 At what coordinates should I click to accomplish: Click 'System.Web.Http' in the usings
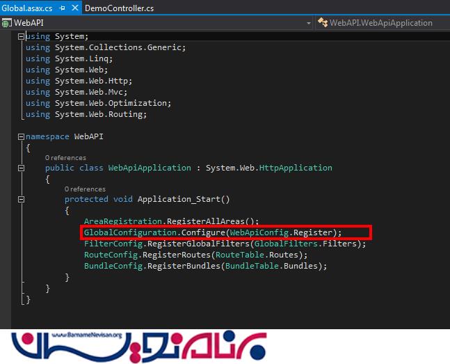pyautogui.click(x=91, y=81)
